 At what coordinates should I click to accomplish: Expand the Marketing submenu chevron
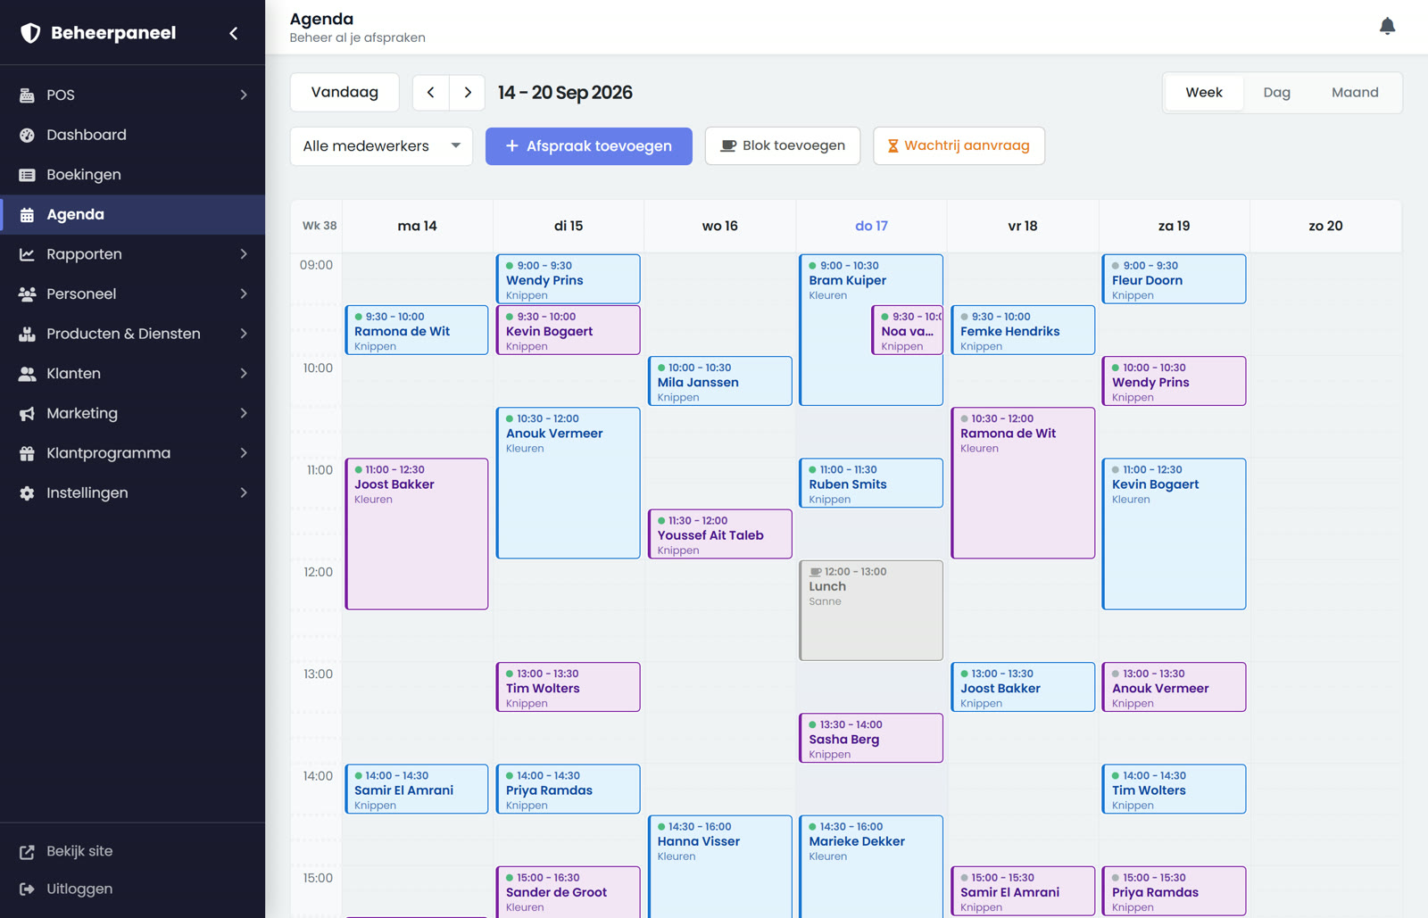[x=244, y=414]
